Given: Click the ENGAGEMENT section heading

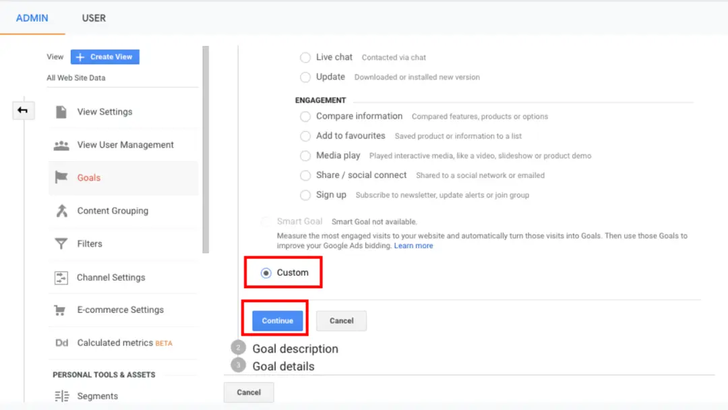Looking at the screenshot, I should click(x=320, y=100).
